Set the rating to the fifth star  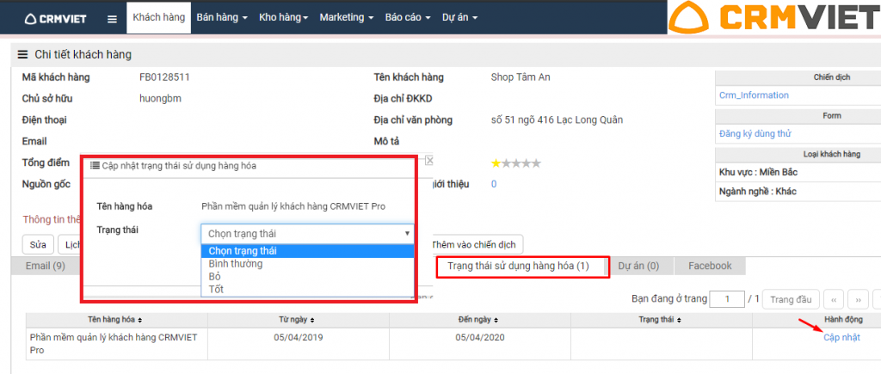coord(536,163)
